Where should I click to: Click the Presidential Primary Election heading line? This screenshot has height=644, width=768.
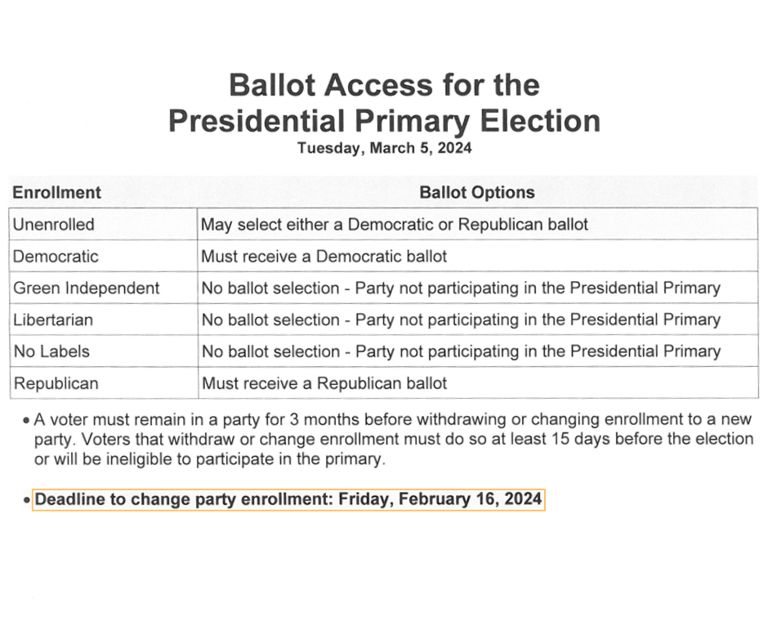pyautogui.click(x=385, y=121)
